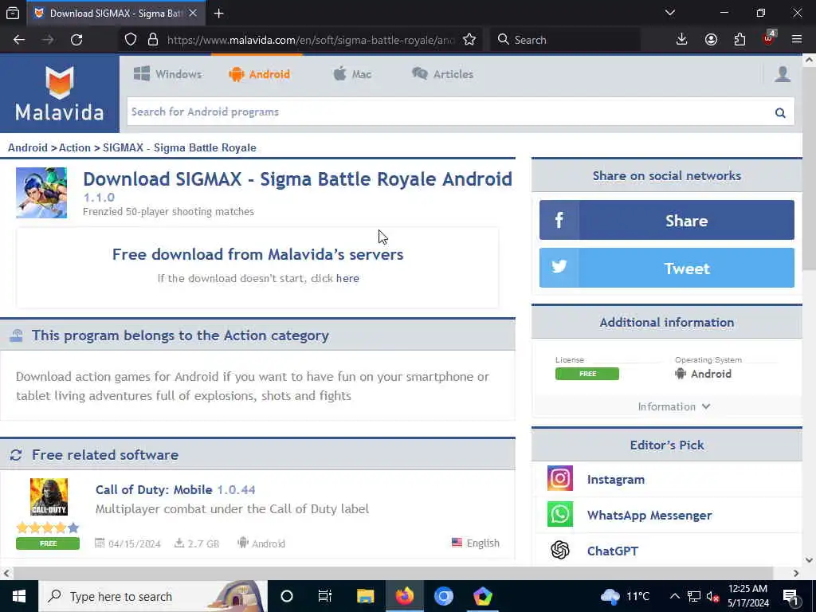Focus the Firefox Search box
Viewport: 816px width, 612px height.
click(x=566, y=40)
